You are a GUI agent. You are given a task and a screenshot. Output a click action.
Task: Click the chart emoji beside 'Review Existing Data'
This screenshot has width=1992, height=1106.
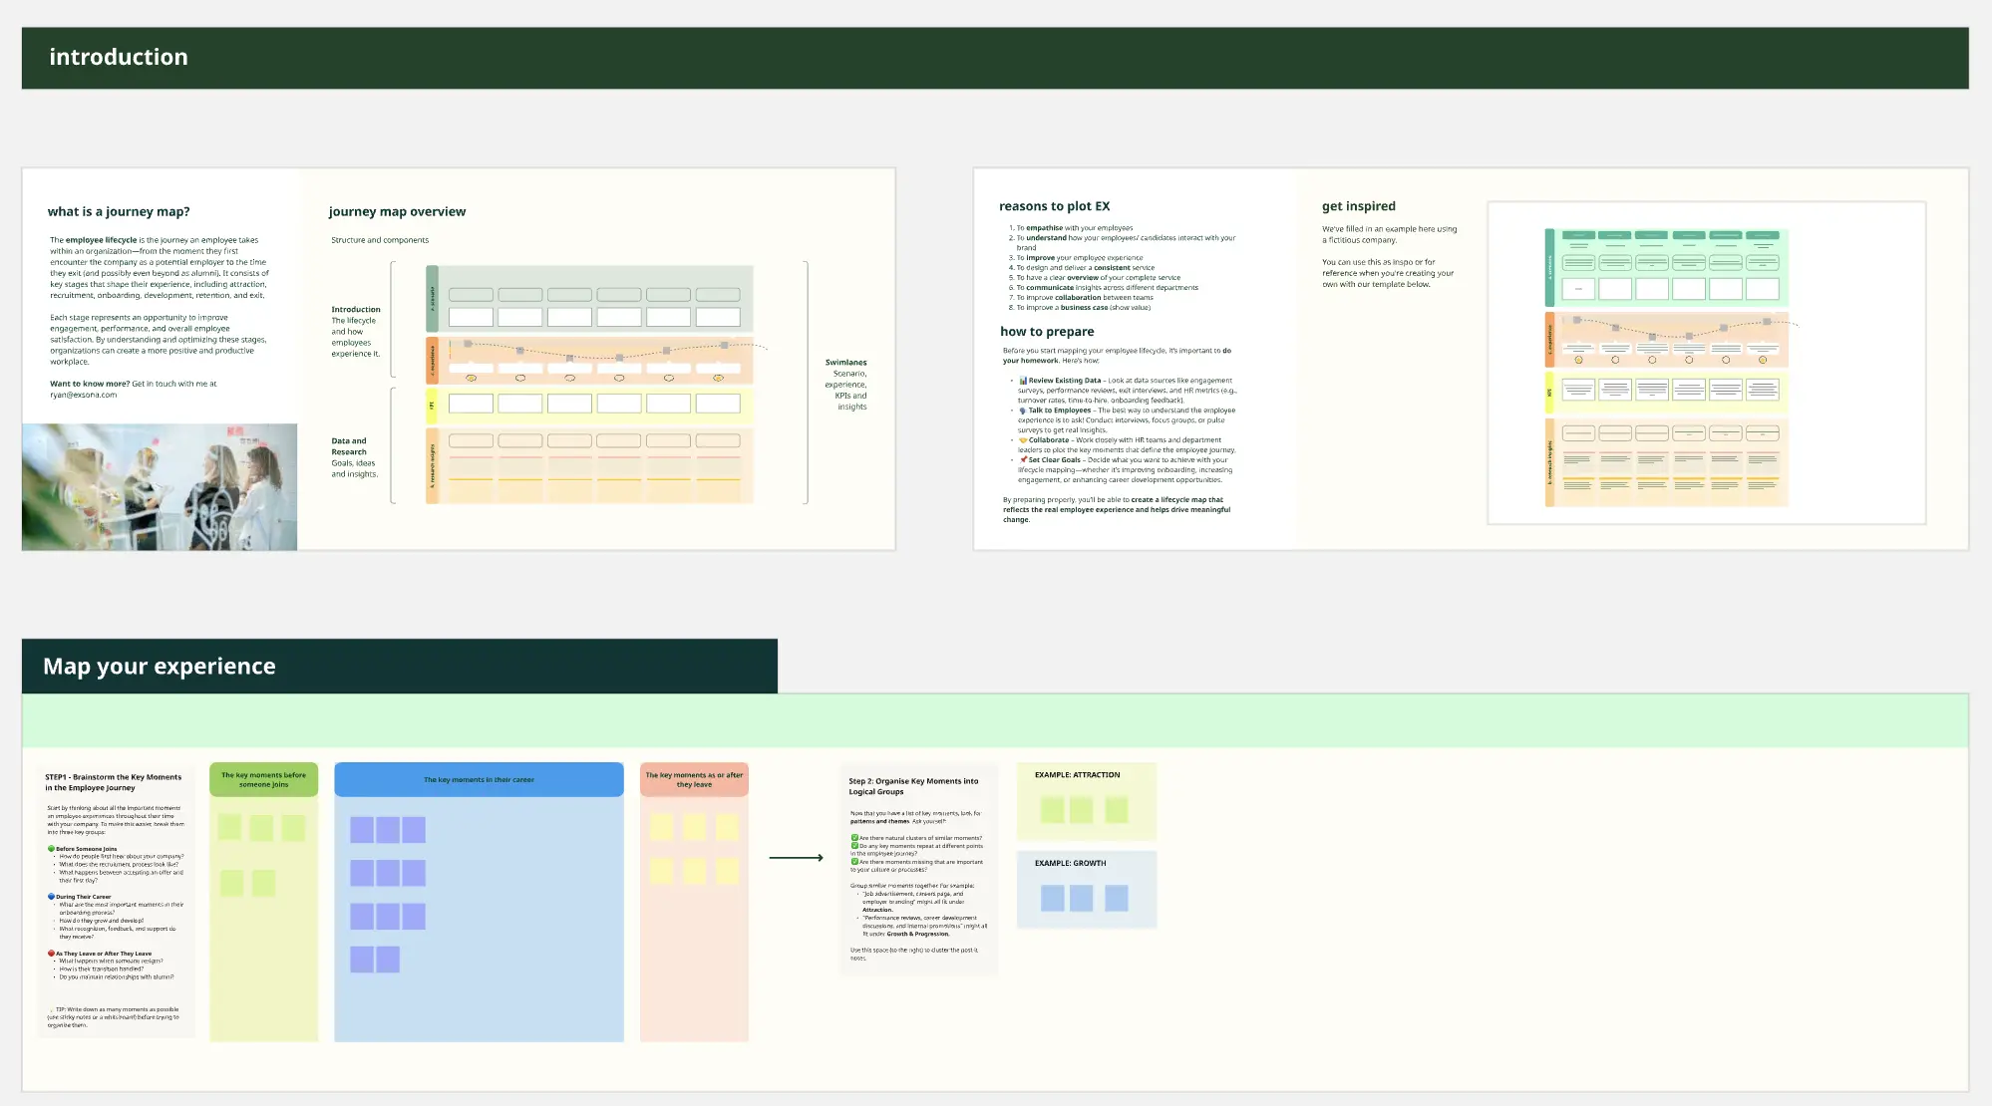(x=1023, y=381)
